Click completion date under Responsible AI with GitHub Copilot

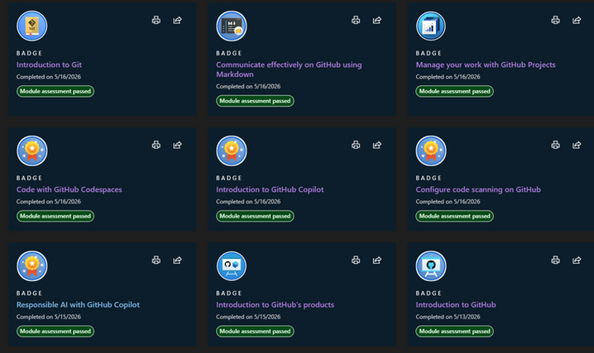[49, 317]
